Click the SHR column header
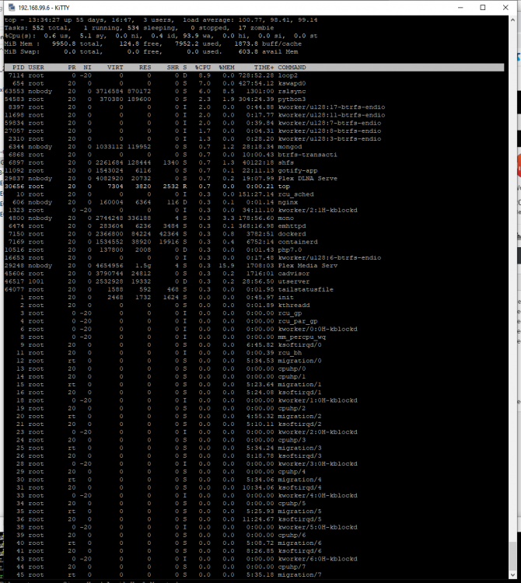 pos(173,68)
